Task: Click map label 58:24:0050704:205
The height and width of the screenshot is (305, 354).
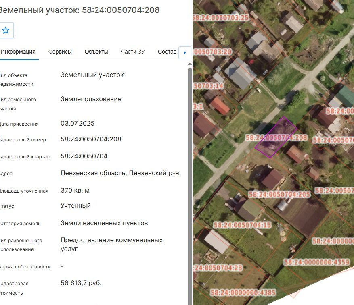Action: coord(279,194)
